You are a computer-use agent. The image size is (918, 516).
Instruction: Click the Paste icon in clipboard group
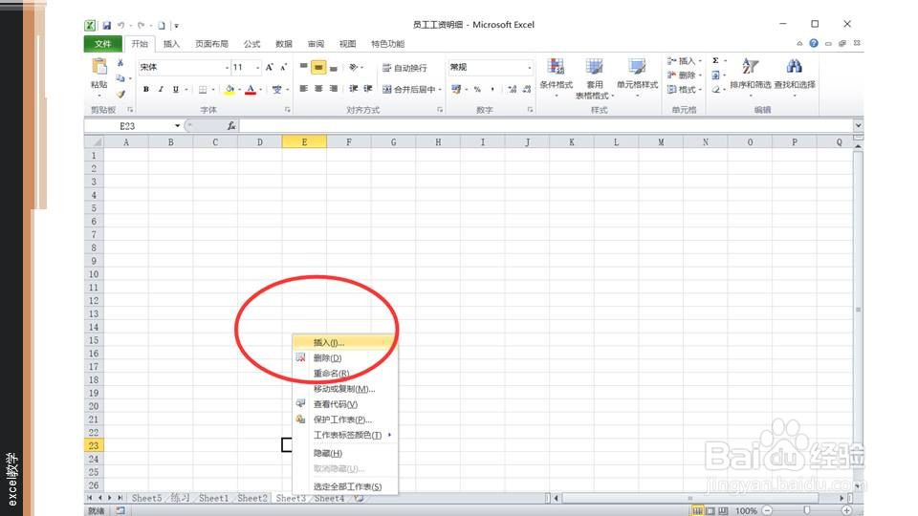pyautogui.click(x=98, y=67)
